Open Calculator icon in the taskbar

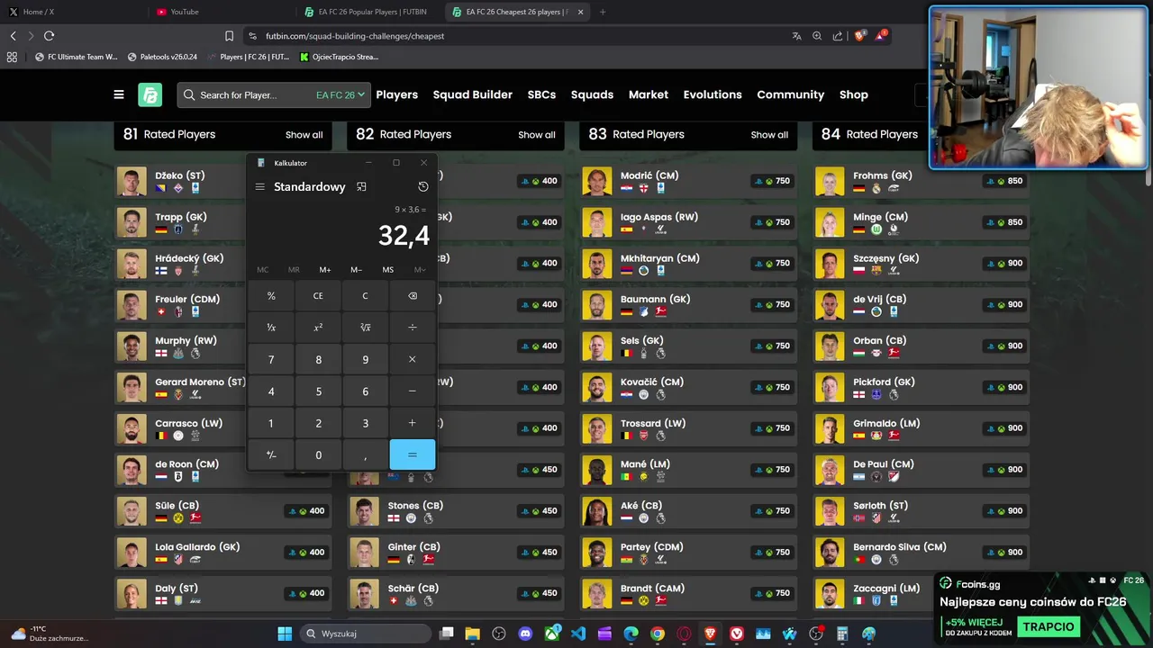[x=843, y=634]
